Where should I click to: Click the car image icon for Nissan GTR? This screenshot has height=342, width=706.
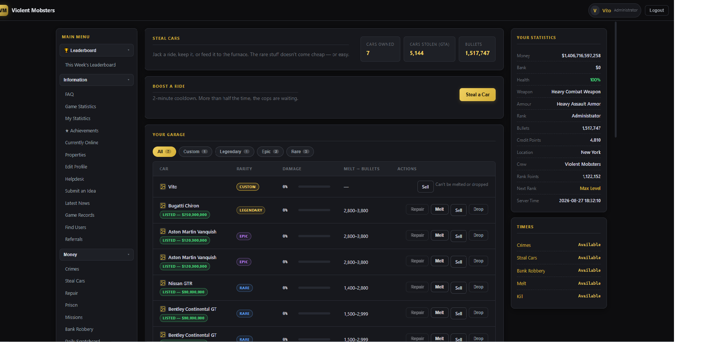coord(163,283)
